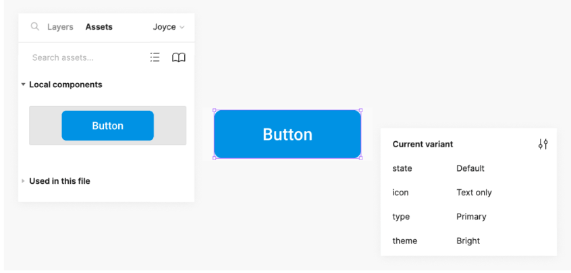
Task: Click the bottom-right selection handle of Button
Action: click(x=361, y=158)
